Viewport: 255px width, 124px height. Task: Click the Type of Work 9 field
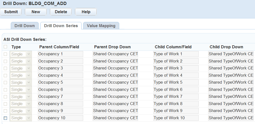tap(176, 111)
